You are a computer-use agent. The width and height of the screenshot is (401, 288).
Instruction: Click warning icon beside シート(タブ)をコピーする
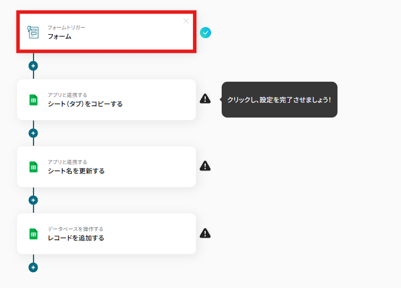[205, 99]
